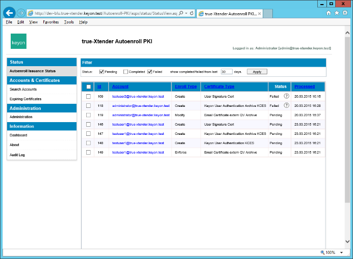Sort table by Certificate Type column
The image size is (353, 259).
tap(219, 87)
